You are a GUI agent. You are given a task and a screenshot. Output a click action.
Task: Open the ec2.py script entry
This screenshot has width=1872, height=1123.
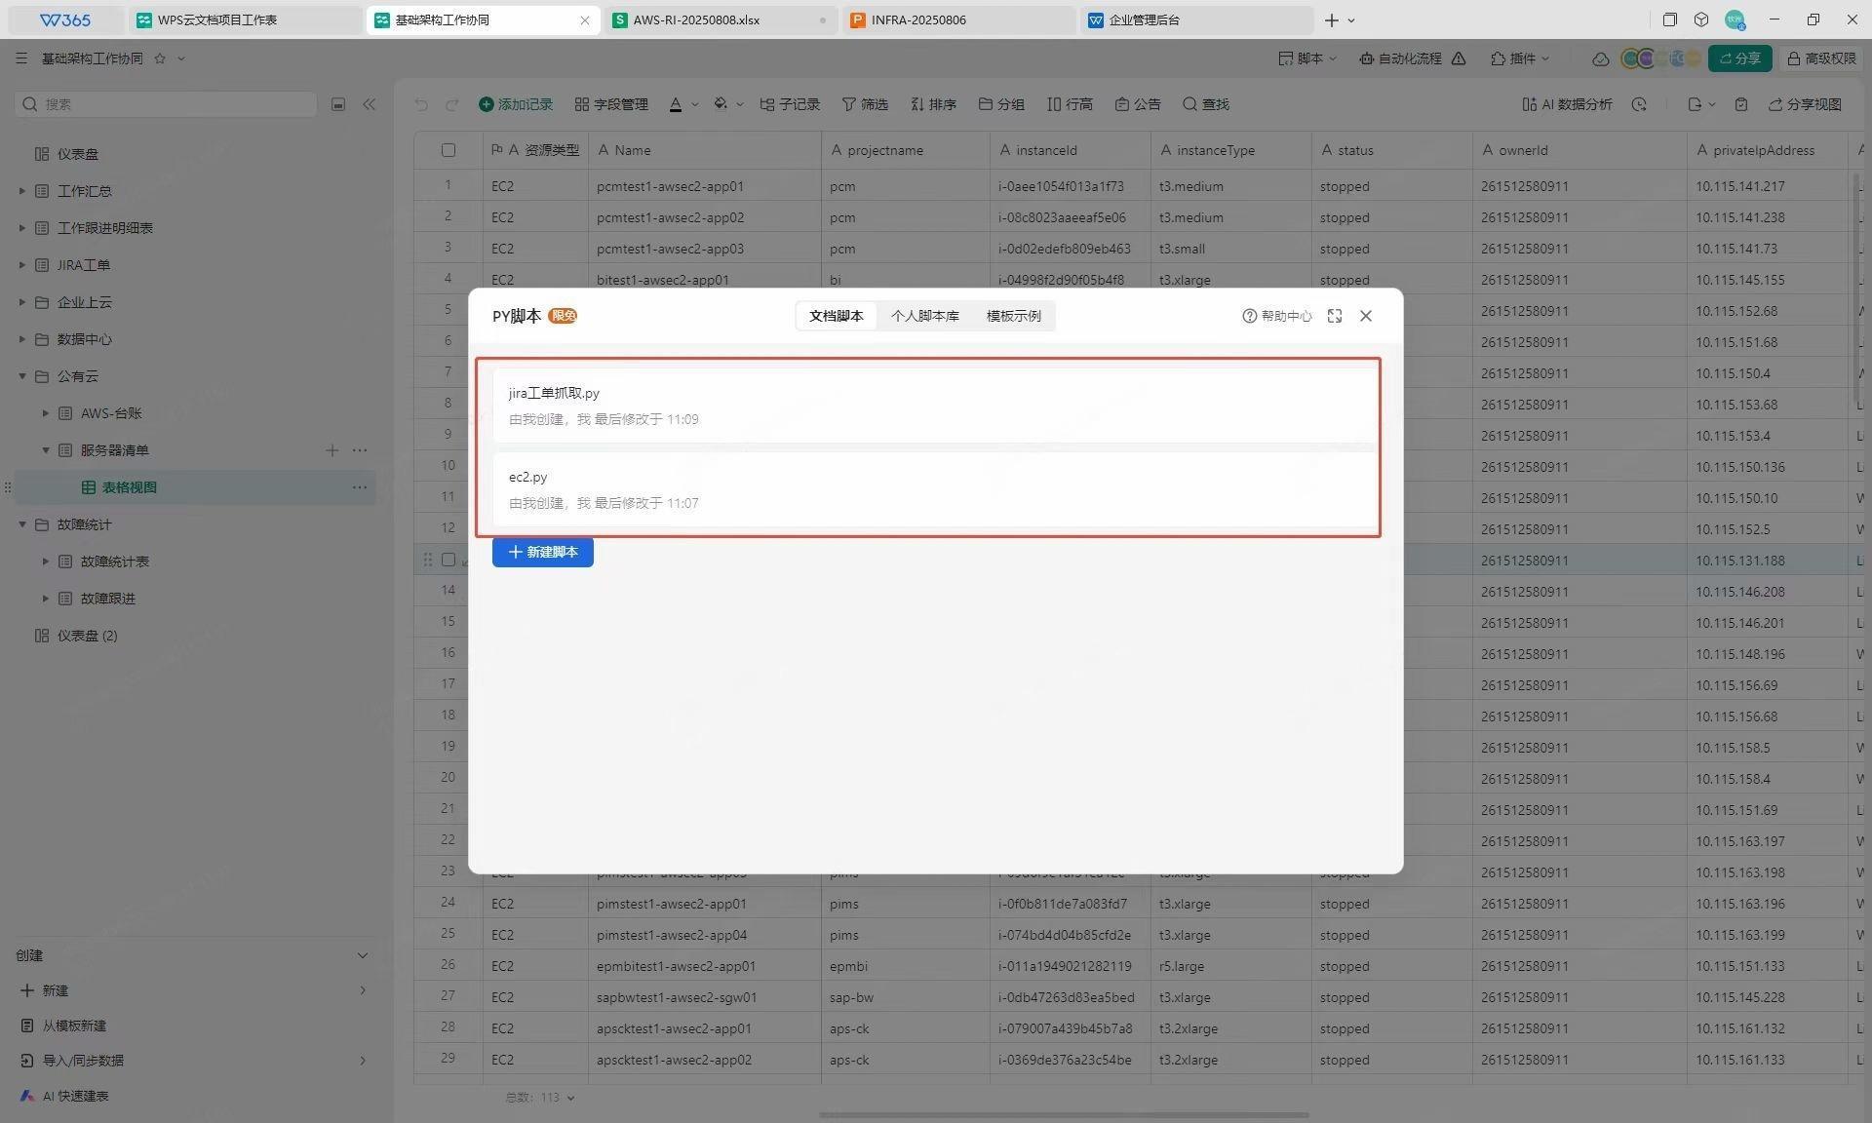coord(527,477)
